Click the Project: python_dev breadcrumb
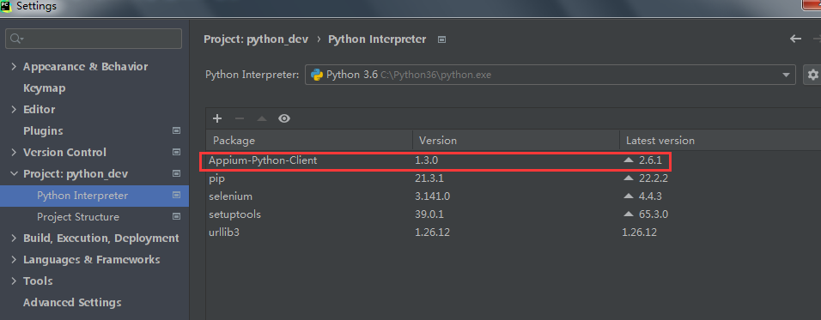Viewport: 821px width, 320px height. [256, 39]
